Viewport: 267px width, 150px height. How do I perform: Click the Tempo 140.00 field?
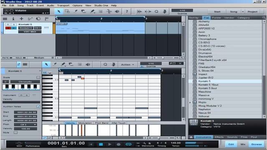[176, 143]
